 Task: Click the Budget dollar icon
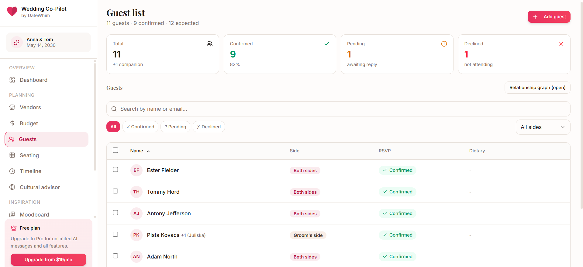coord(12,123)
